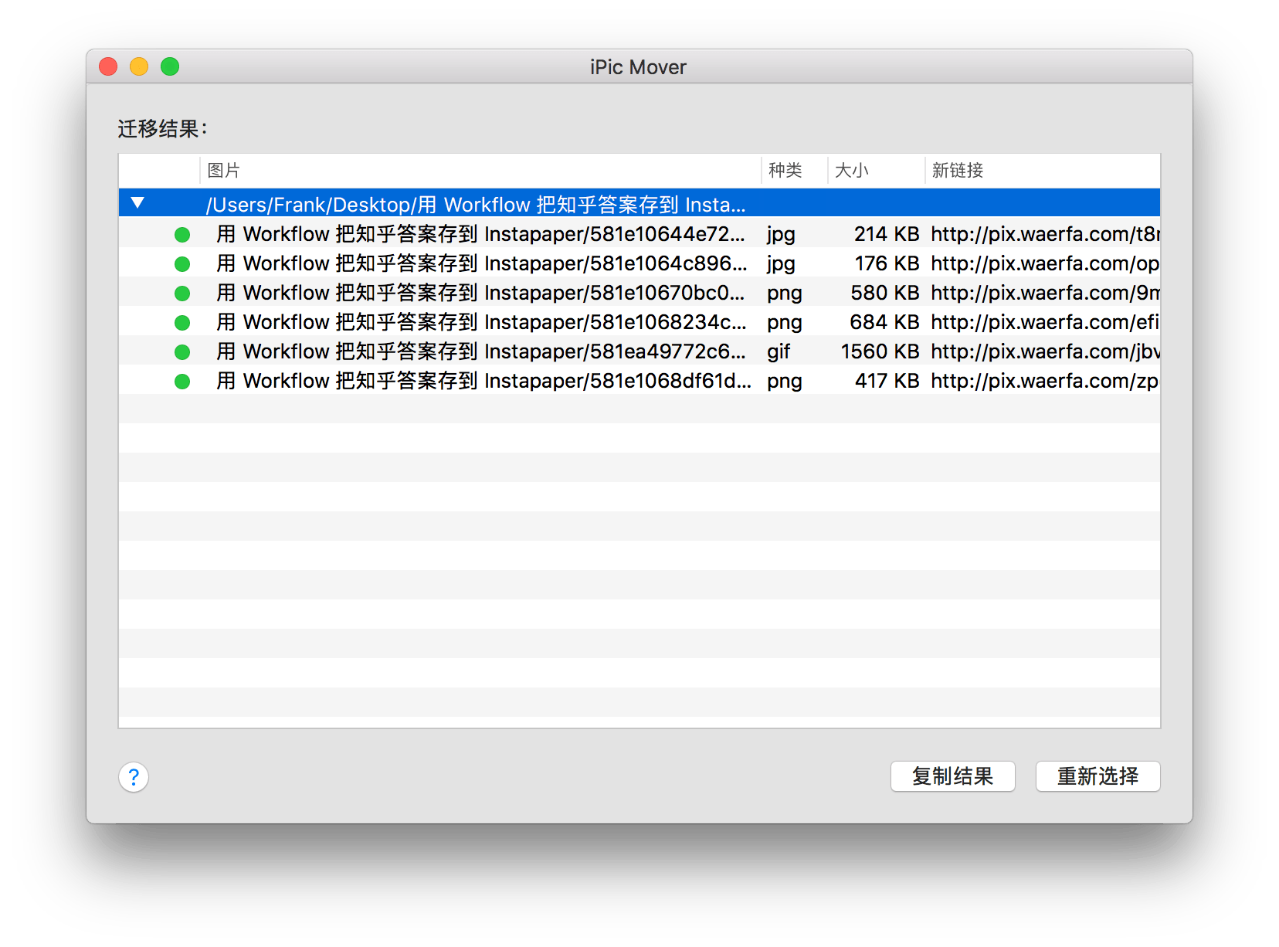
Task: Click the 214 KB size cell
Action: coord(887,234)
